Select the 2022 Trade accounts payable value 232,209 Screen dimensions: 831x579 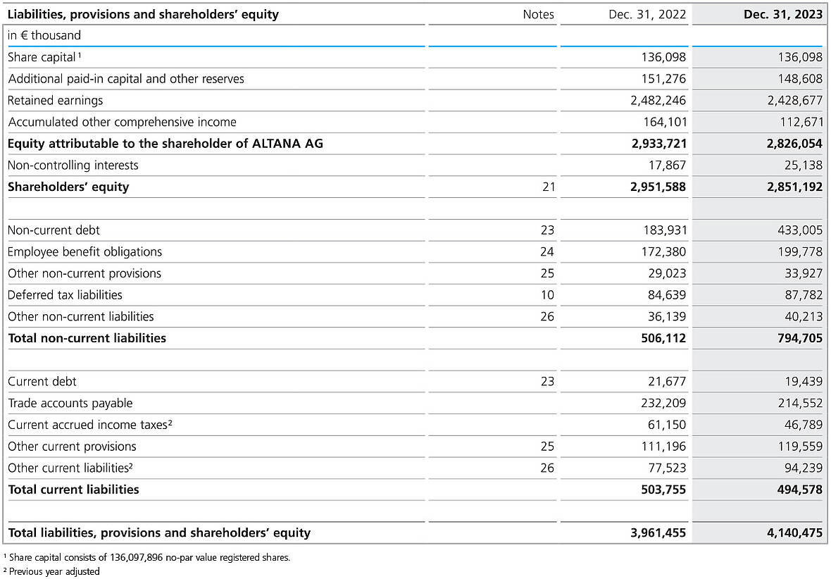coord(659,404)
